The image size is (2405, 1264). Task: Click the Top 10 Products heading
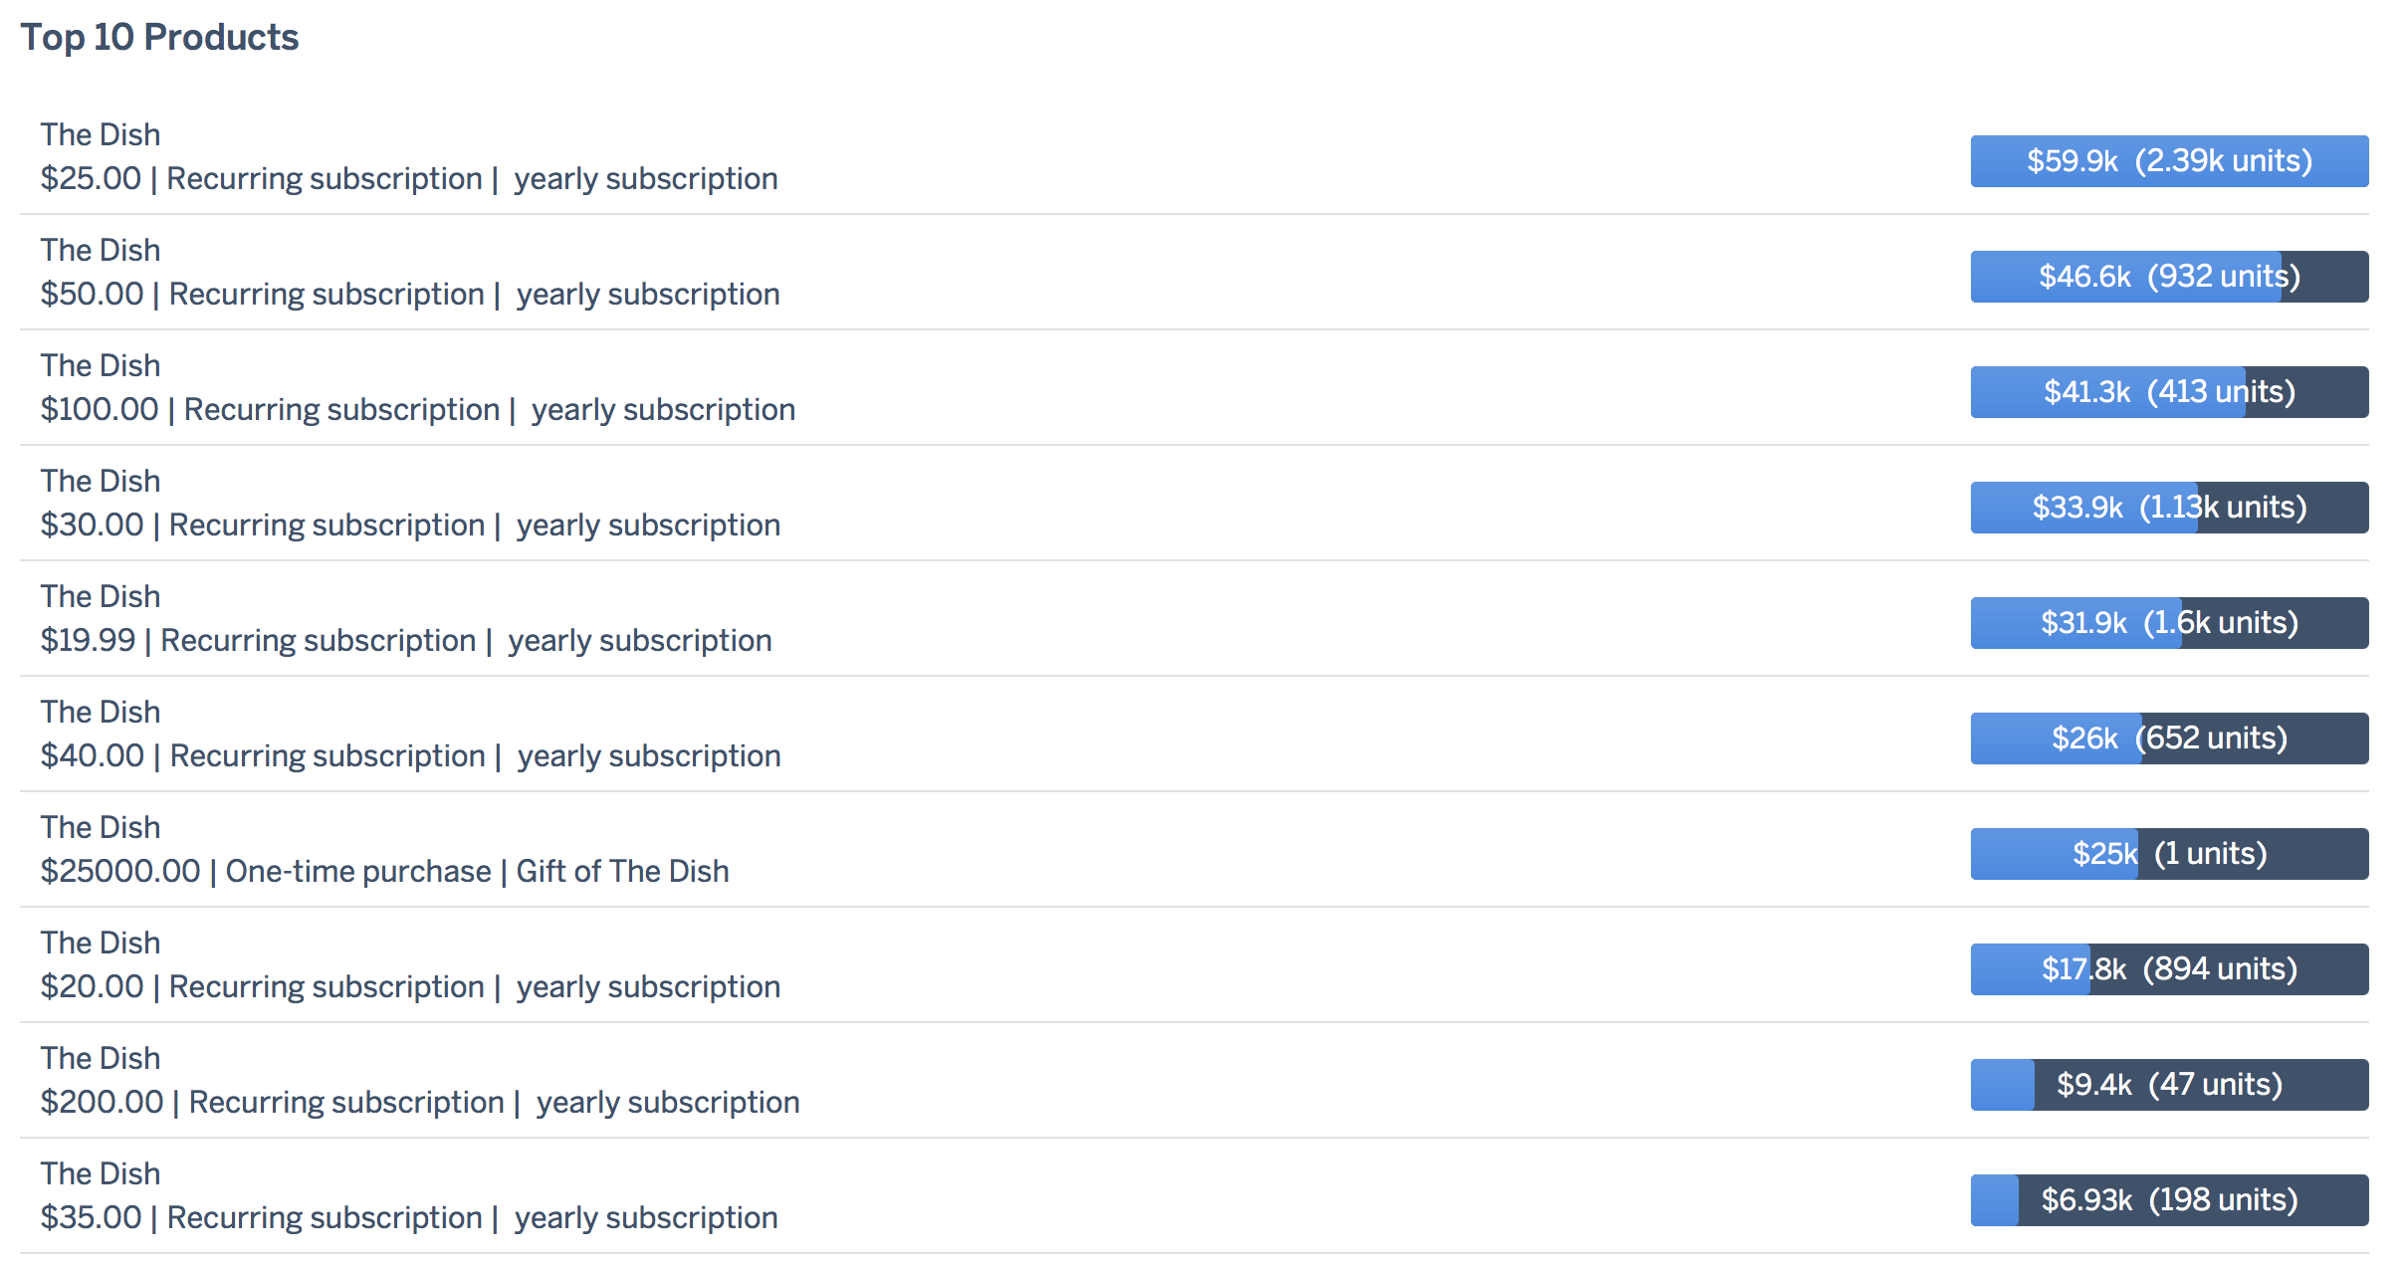point(159,38)
